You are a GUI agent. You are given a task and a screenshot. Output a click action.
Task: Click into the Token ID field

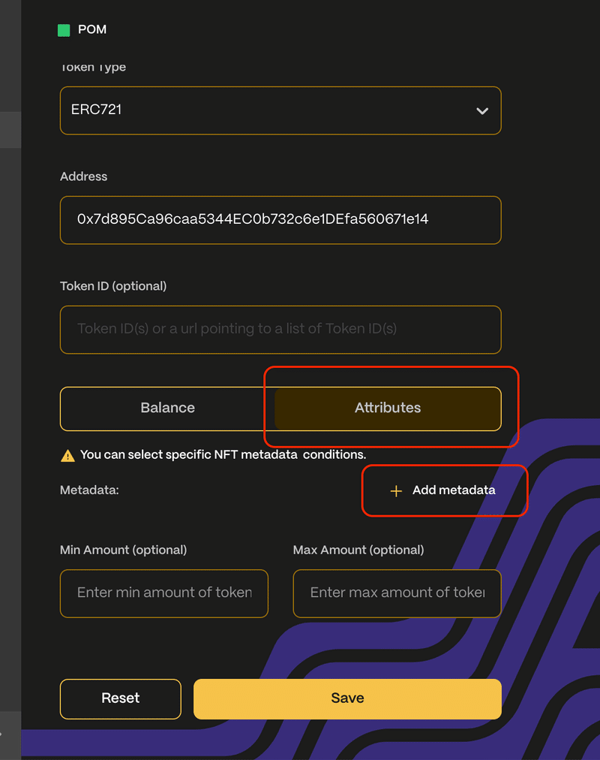pos(280,329)
